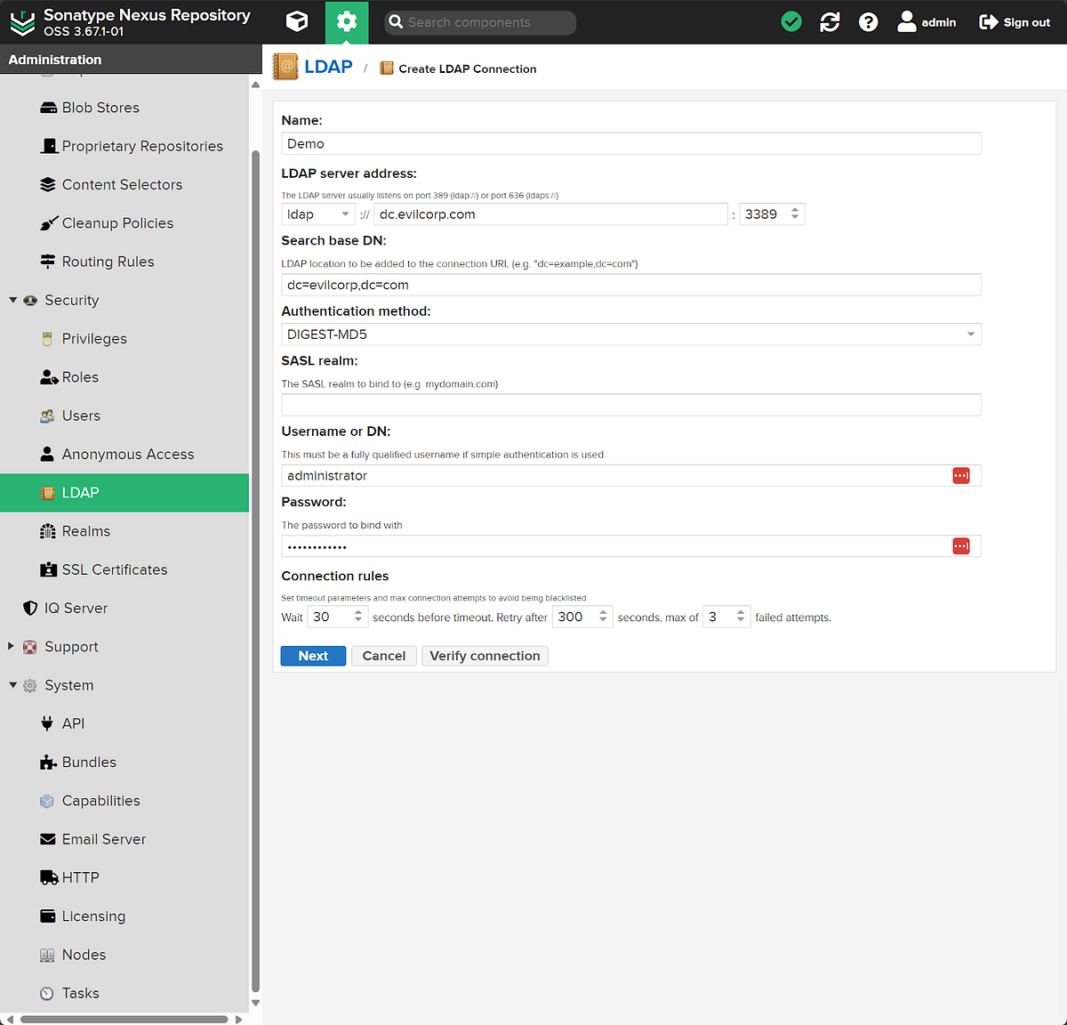Click the sidebar scroll up arrow
Image resolution: width=1067 pixels, height=1025 pixels.
pos(256,85)
